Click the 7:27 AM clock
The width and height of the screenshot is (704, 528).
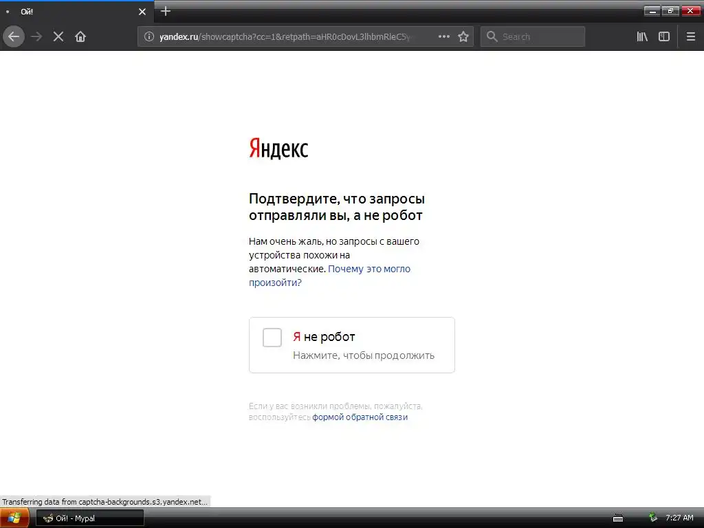click(679, 518)
